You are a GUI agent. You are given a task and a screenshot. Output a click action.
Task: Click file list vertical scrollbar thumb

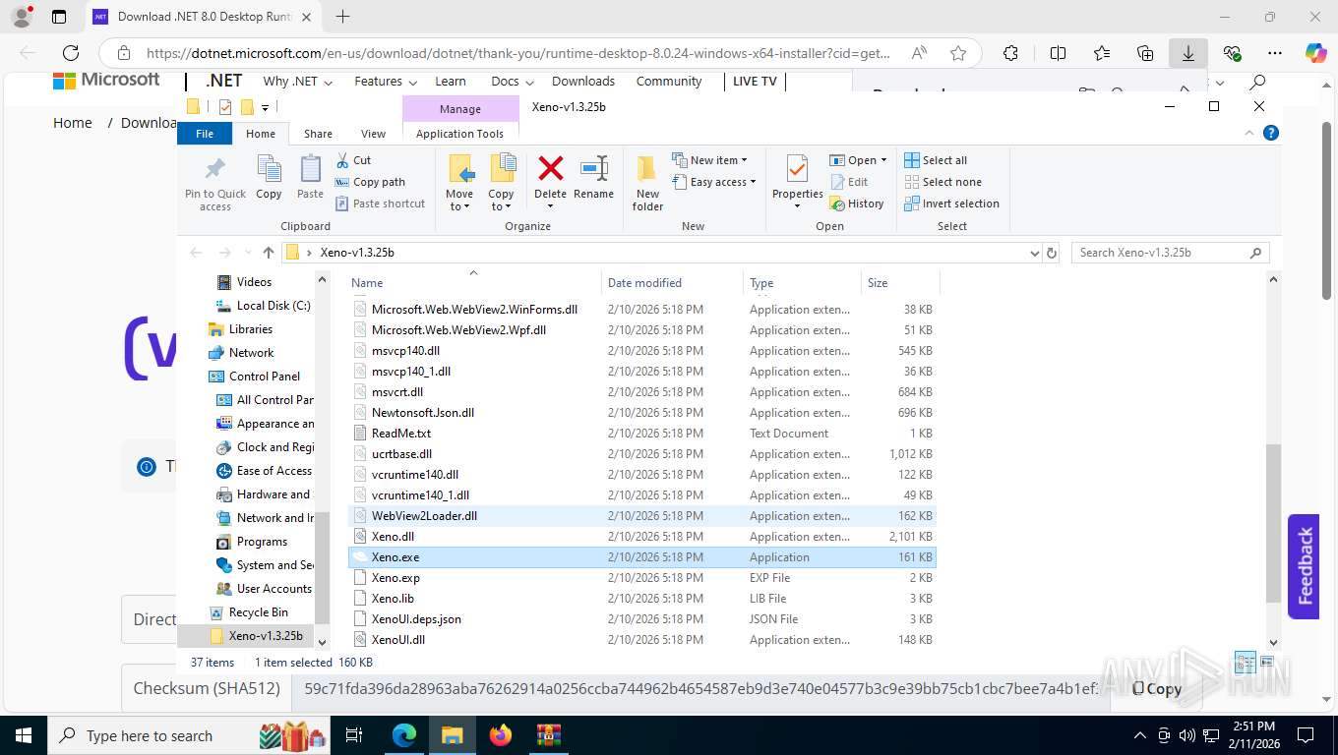tap(1274, 525)
